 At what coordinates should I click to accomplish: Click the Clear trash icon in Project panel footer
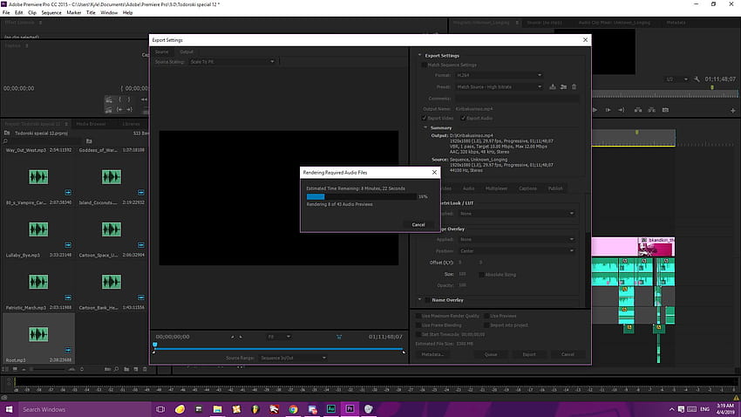pyautogui.click(x=145, y=369)
